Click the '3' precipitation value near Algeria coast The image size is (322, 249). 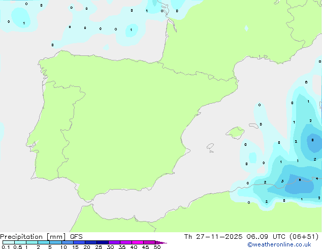(x=282, y=181)
